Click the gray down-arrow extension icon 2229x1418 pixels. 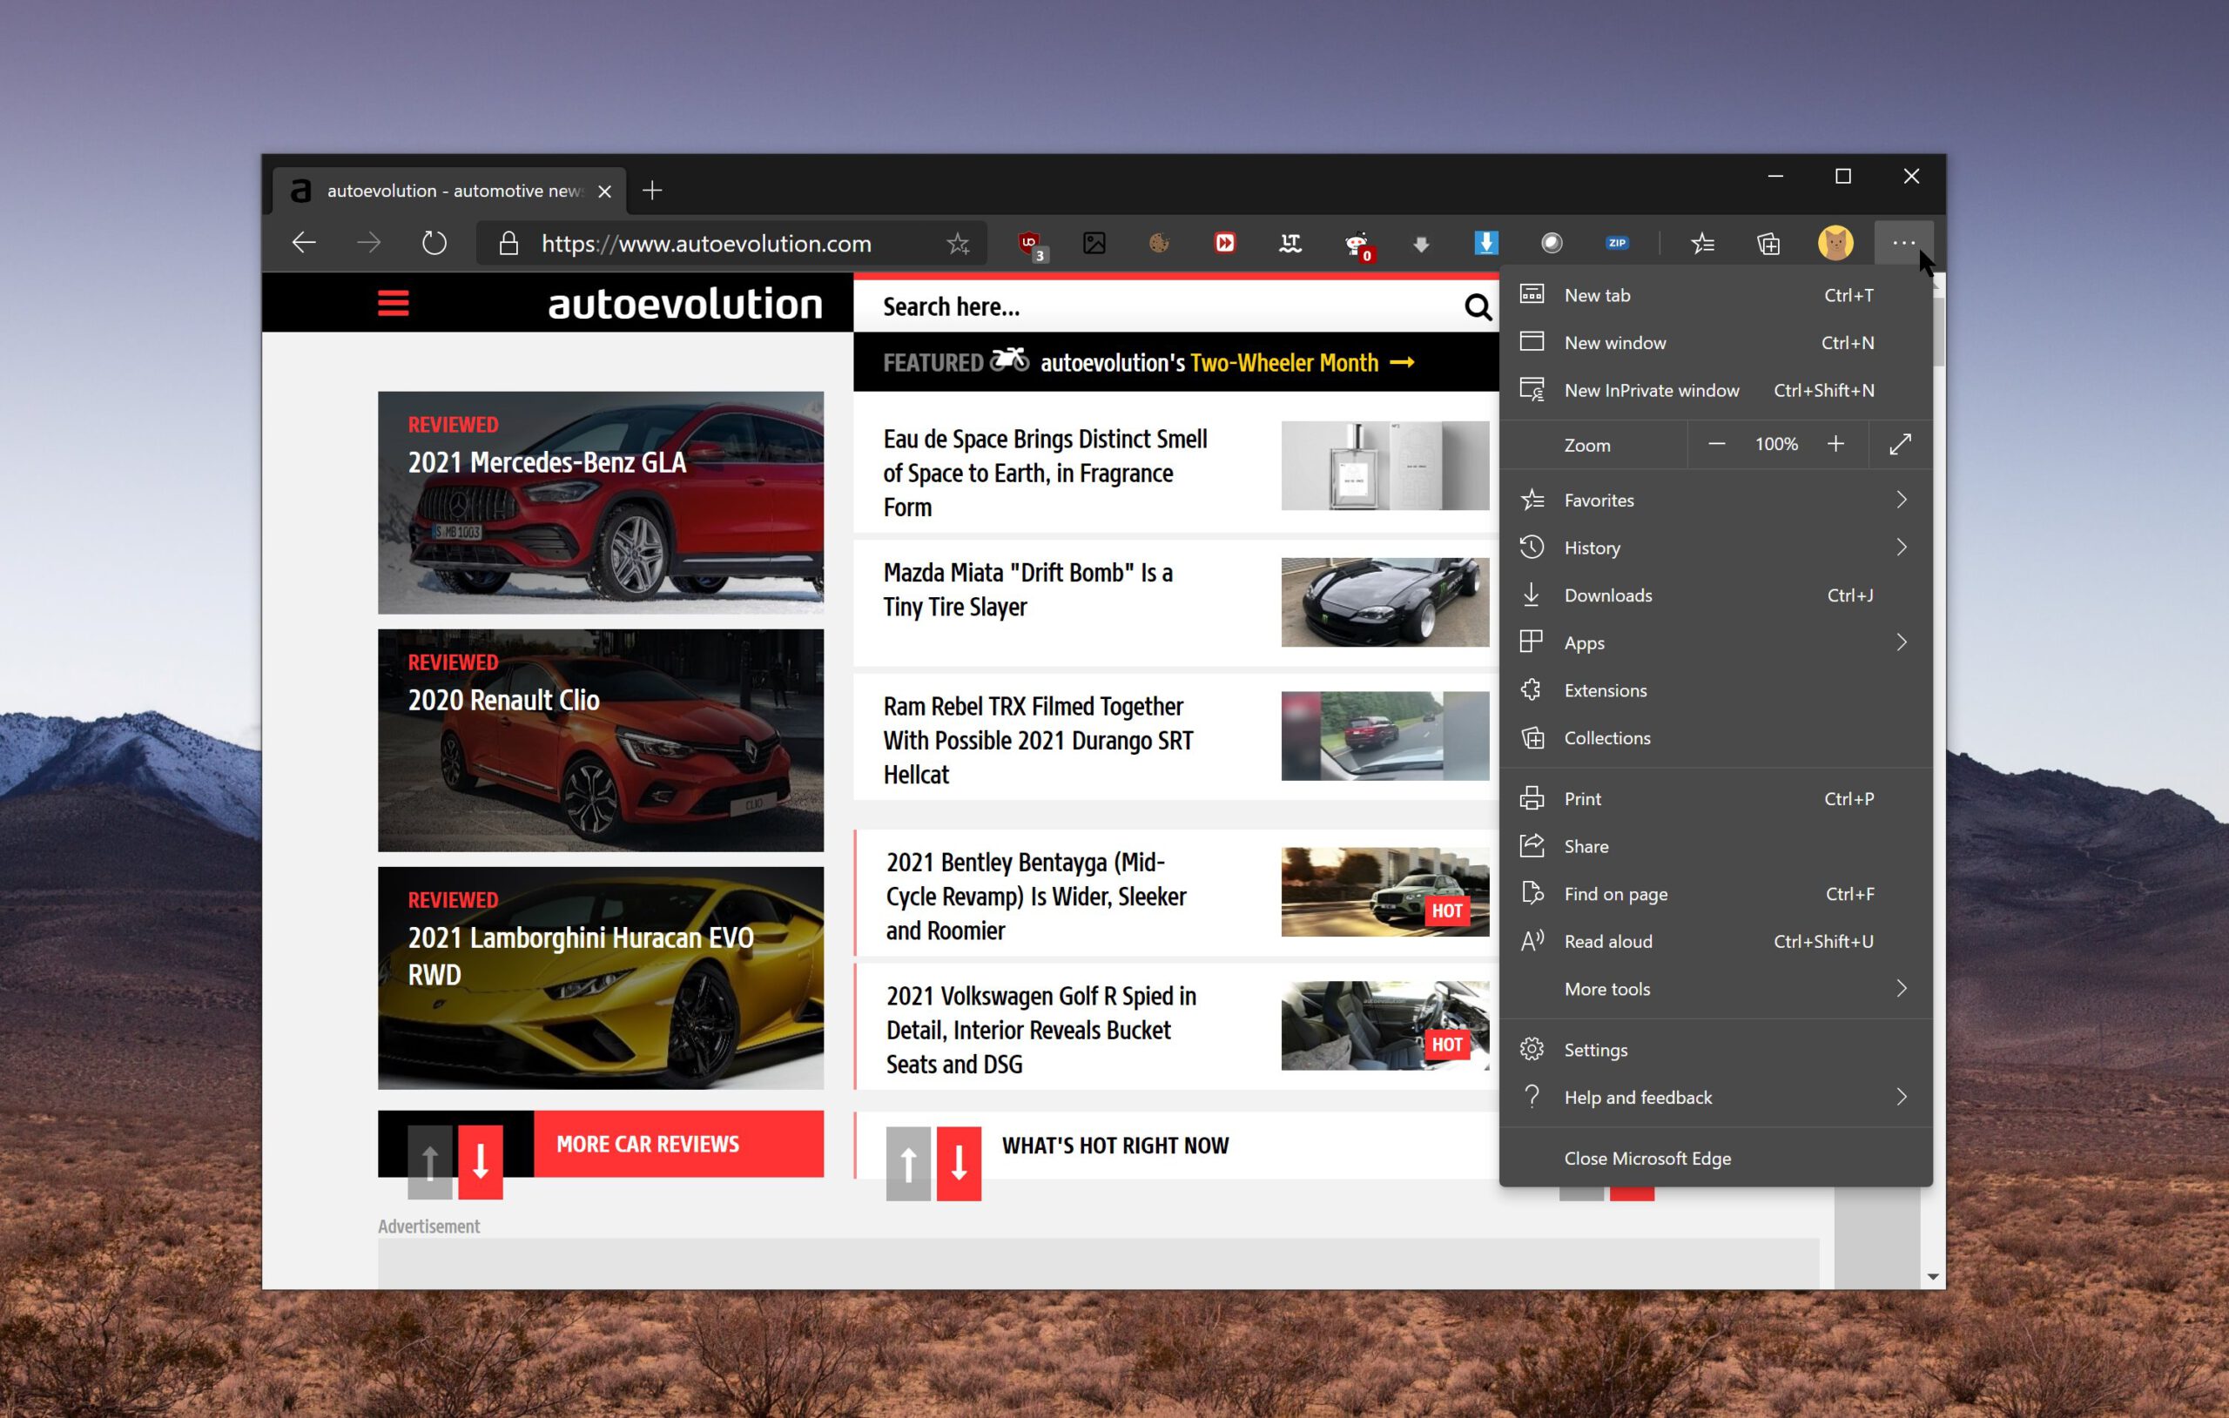[1421, 245]
